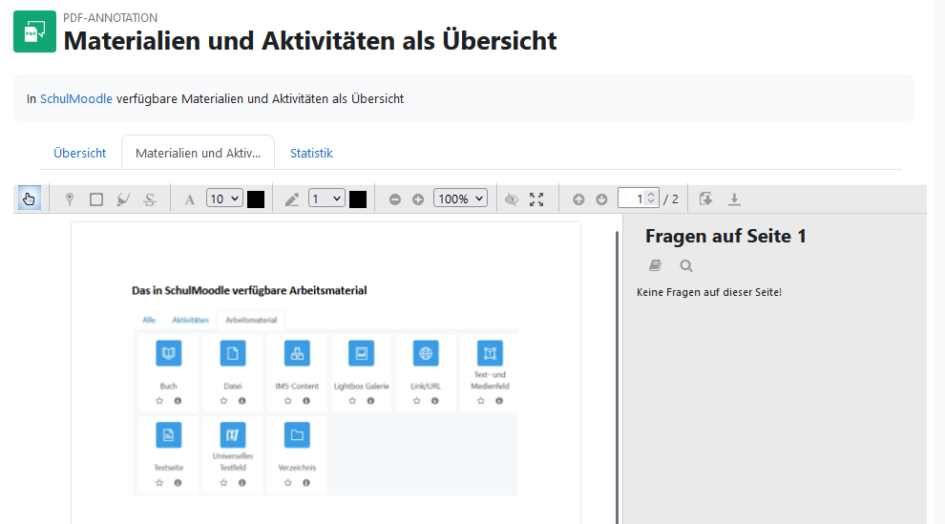The image size is (945, 524).
Task: Select the text highlighter tool
Action: [x=123, y=199]
